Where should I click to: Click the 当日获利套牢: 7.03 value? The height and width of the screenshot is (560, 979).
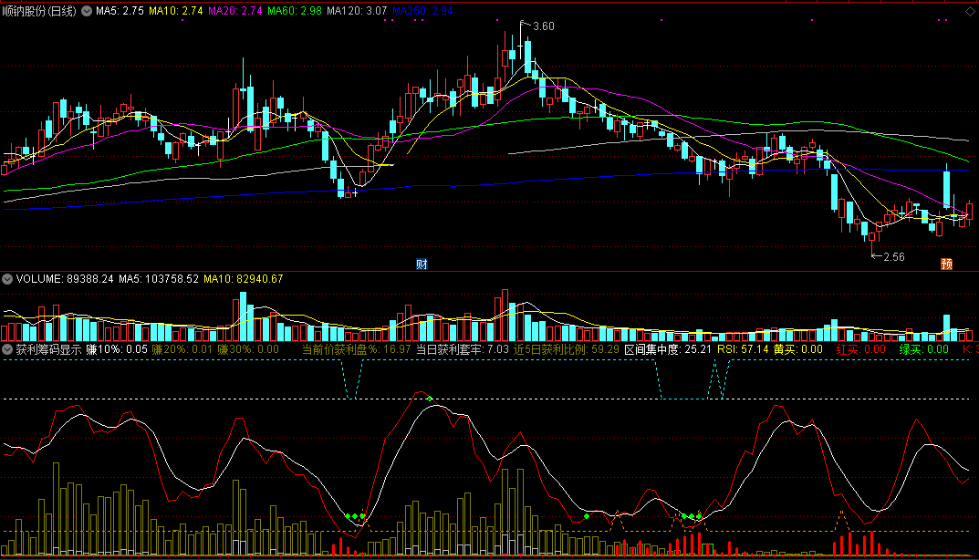463,349
